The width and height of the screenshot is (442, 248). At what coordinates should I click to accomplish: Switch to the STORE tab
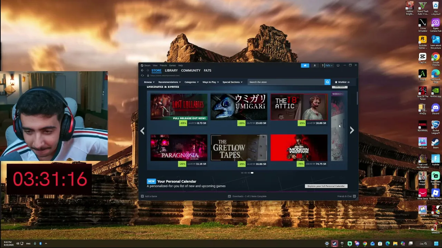156,70
